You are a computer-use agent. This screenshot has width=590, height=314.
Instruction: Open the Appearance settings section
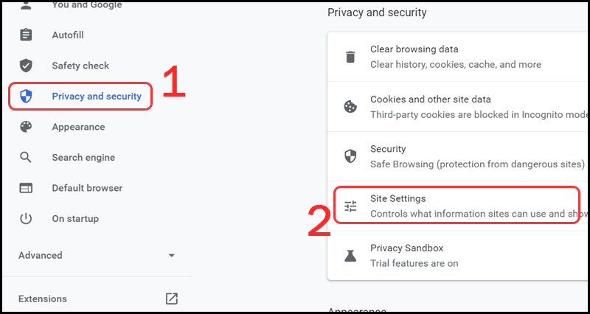[x=78, y=127]
